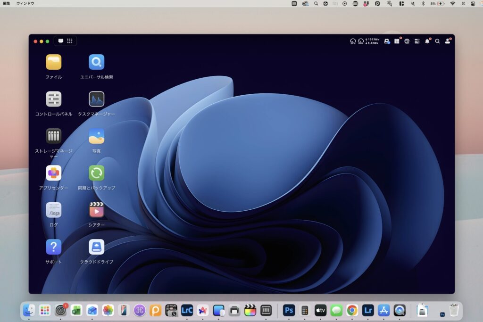Image resolution: width=483 pixels, height=322 pixels.
Task: Open the 写真 photos app
Action: click(96, 136)
